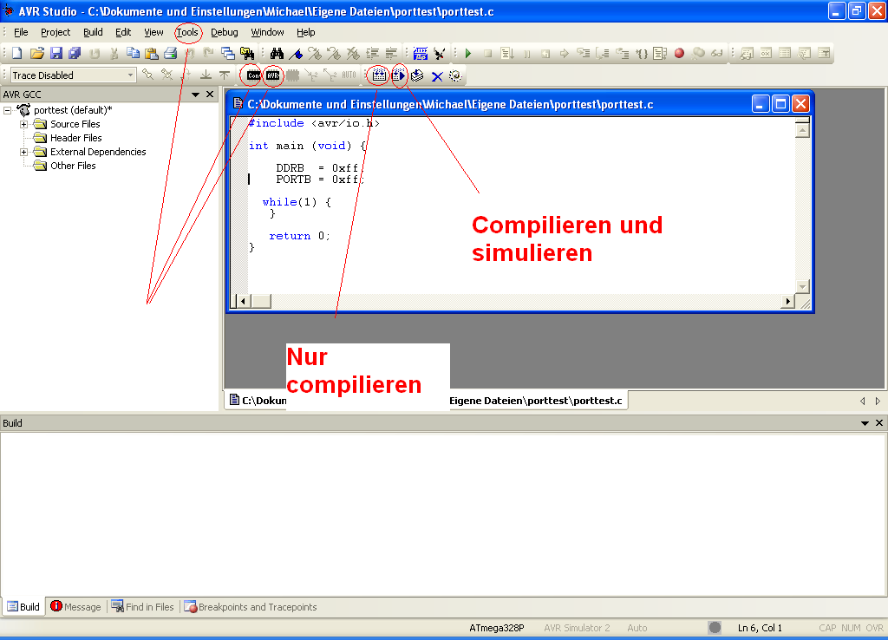
Task: Expand the External Dependencies folder
Action: (23, 152)
